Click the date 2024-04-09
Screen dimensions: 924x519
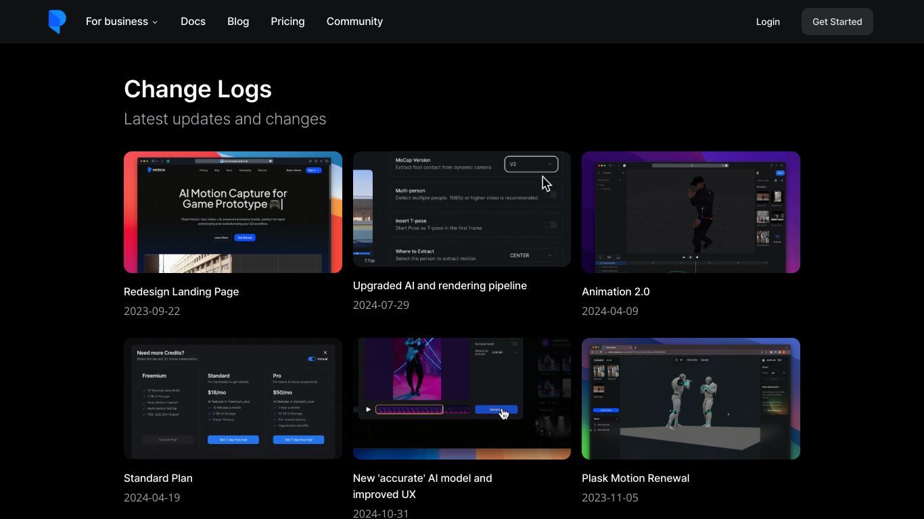click(610, 312)
